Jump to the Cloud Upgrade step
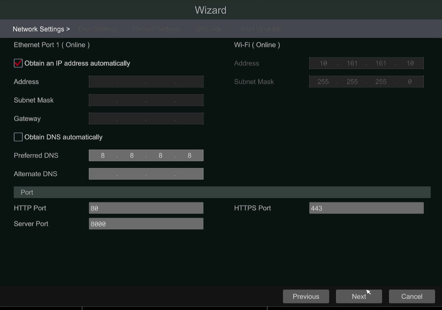 (259, 29)
